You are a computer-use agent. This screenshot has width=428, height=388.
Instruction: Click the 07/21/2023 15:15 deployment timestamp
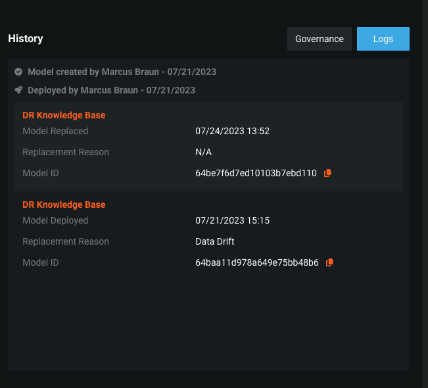point(232,220)
